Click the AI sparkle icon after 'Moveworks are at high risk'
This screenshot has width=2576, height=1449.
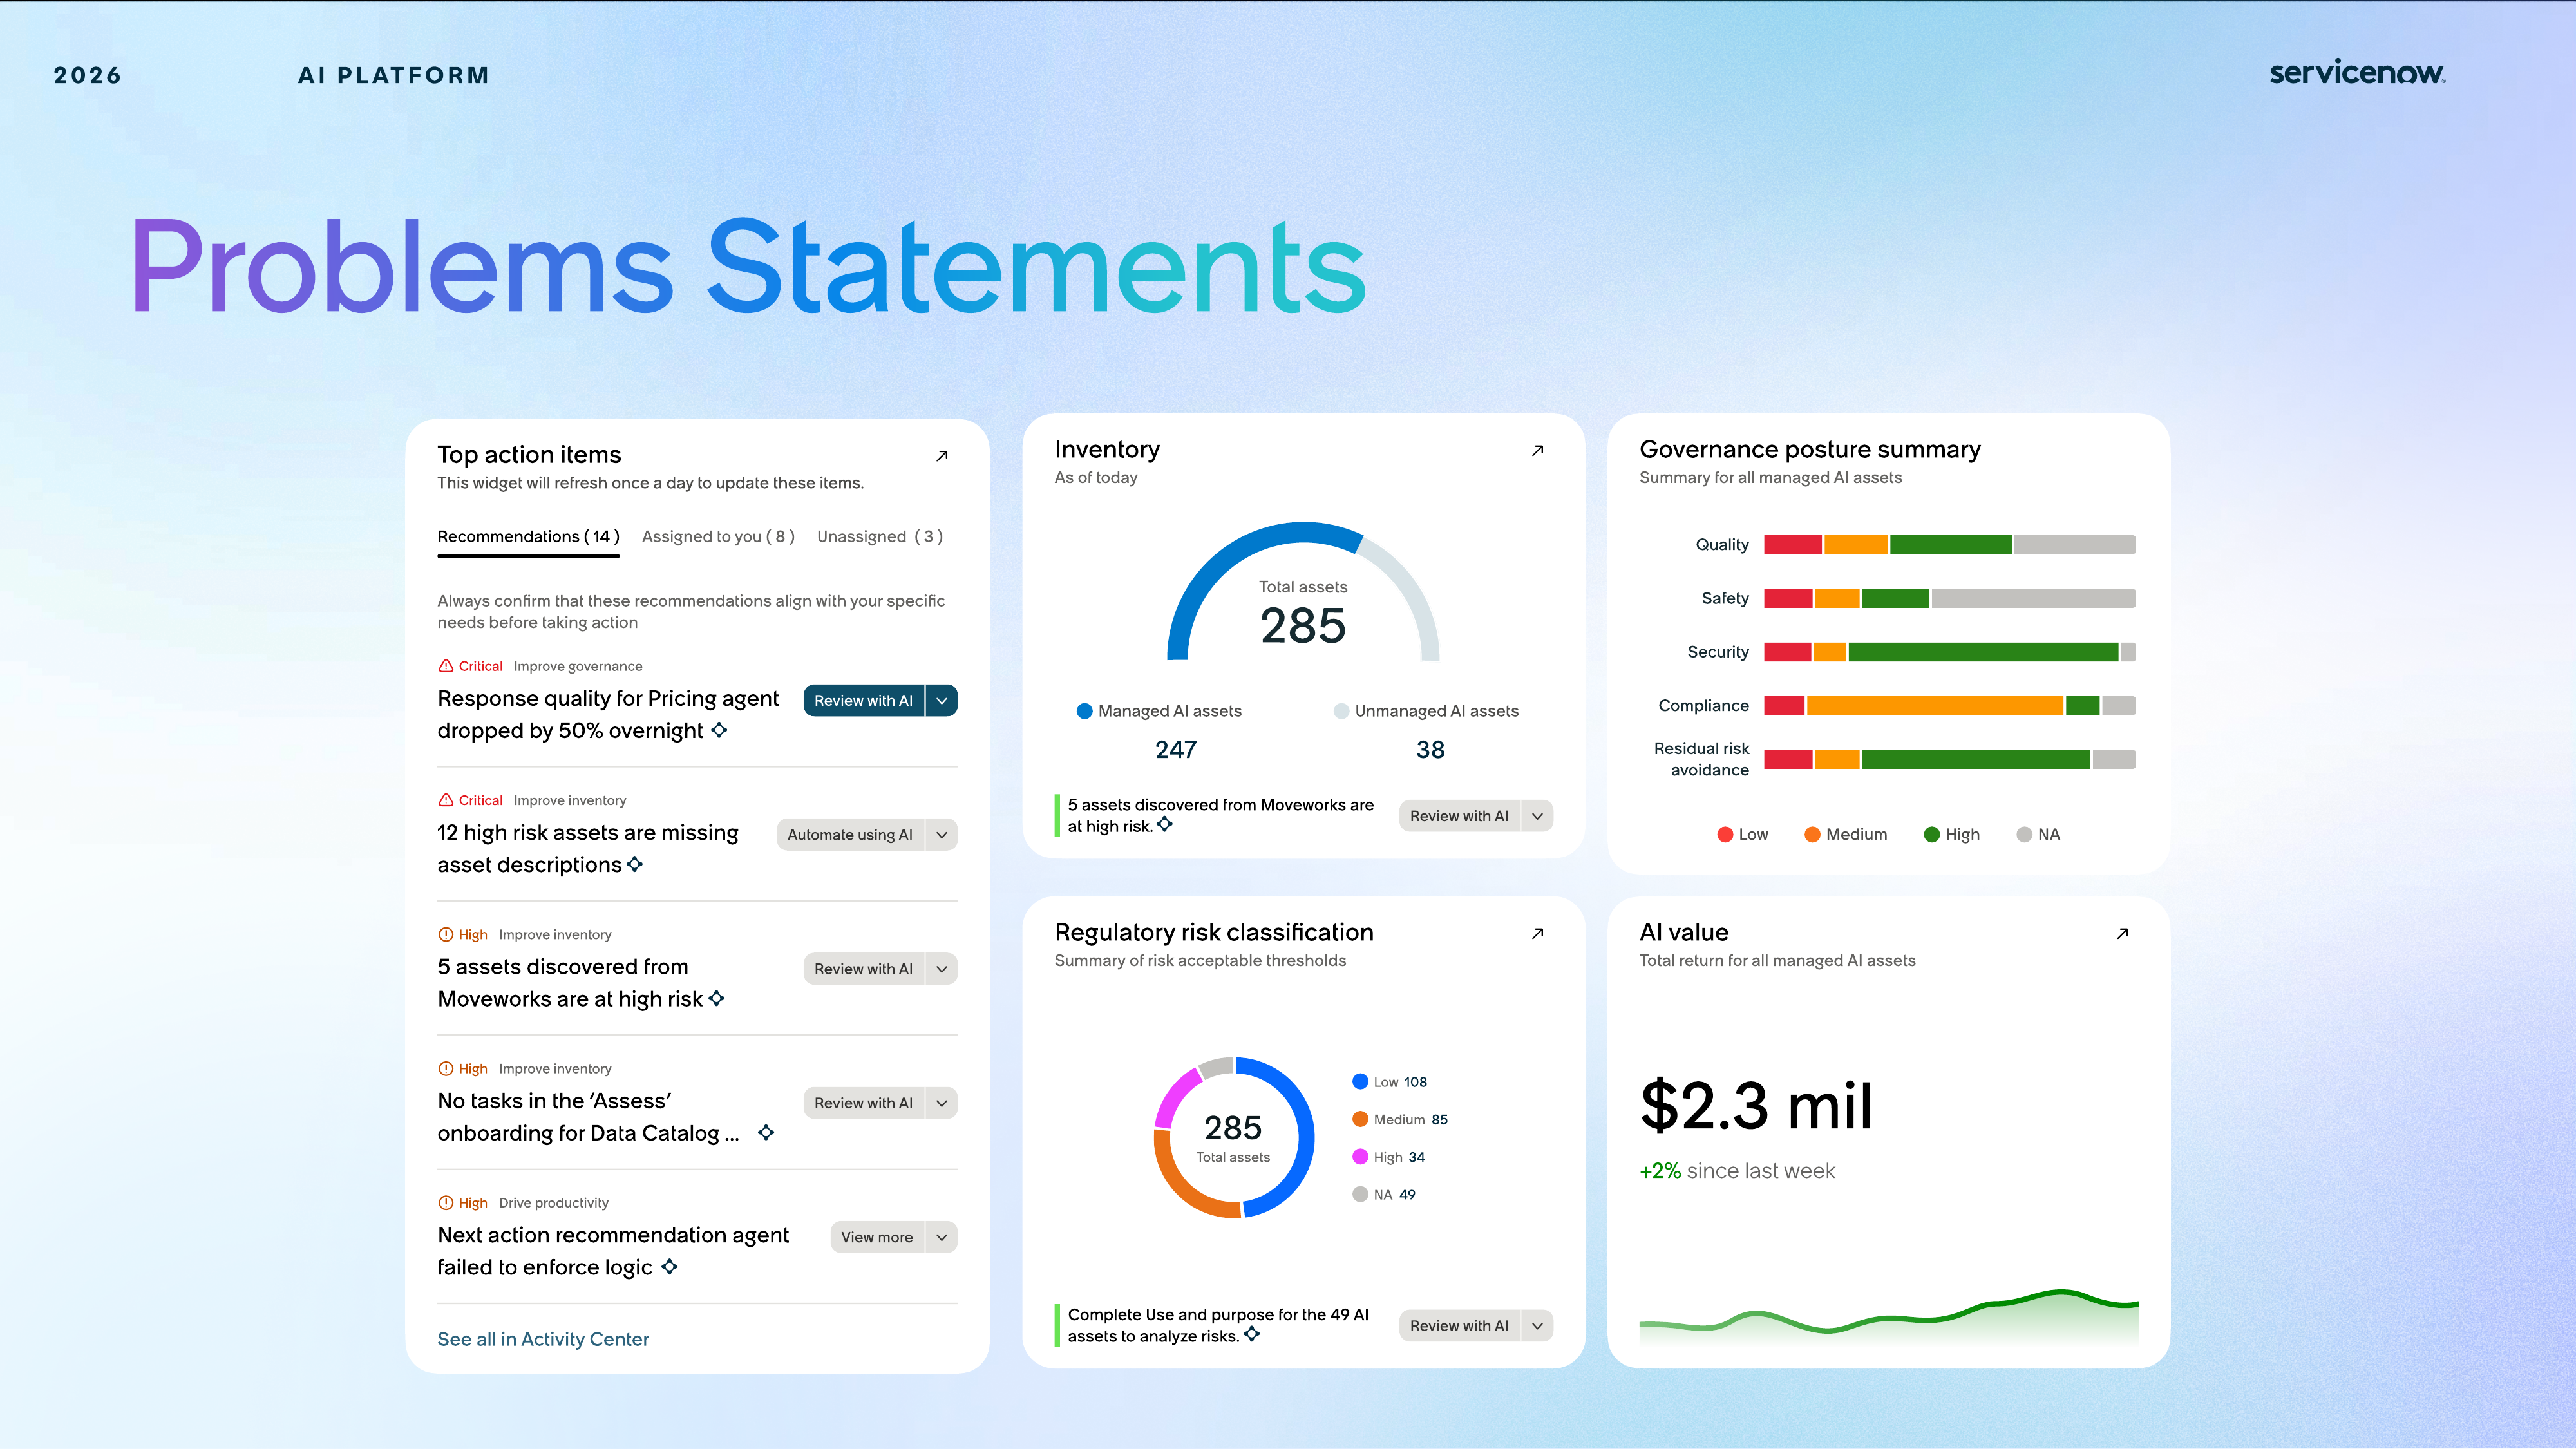tap(717, 998)
